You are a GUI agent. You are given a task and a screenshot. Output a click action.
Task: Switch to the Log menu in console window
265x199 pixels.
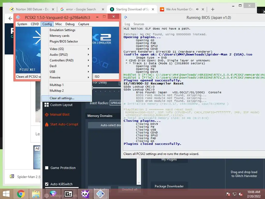click(x=127, y=24)
